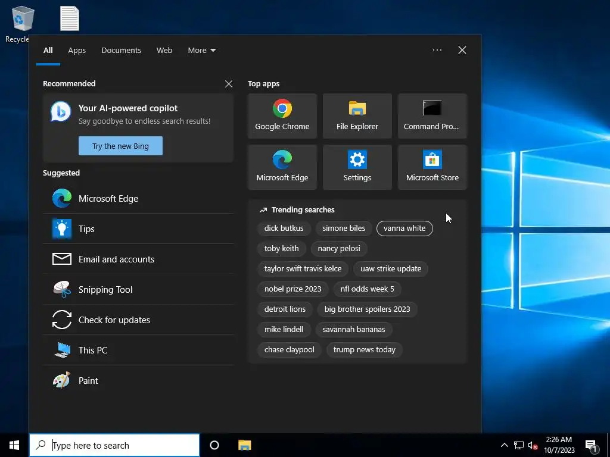The image size is (610, 457).
Task: Close the search panel with X
Action: (462, 50)
